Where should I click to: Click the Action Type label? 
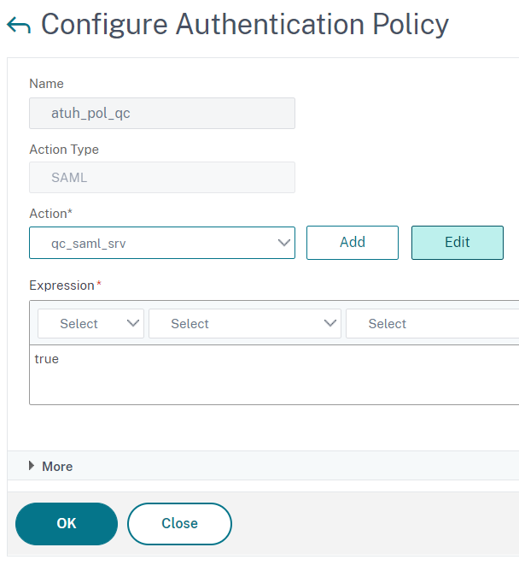pyautogui.click(x=64, y=150)
